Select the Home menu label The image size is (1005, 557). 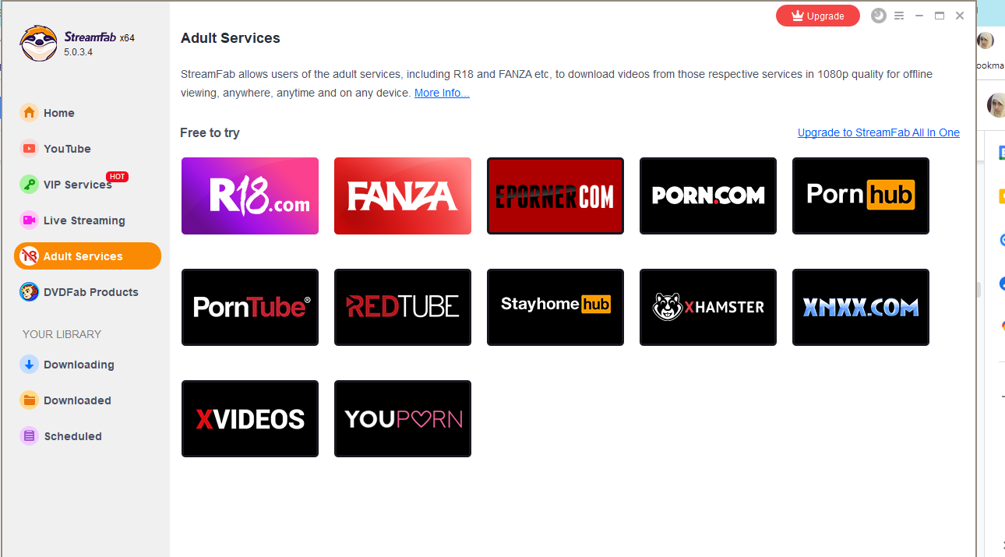(x=59, y=113)
